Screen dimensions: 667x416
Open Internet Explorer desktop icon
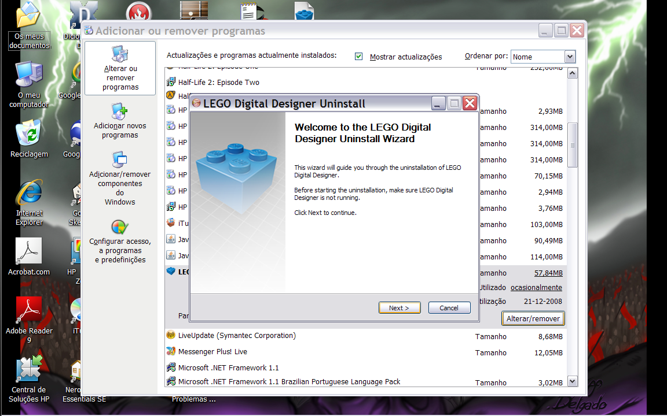tap(29, 203)
